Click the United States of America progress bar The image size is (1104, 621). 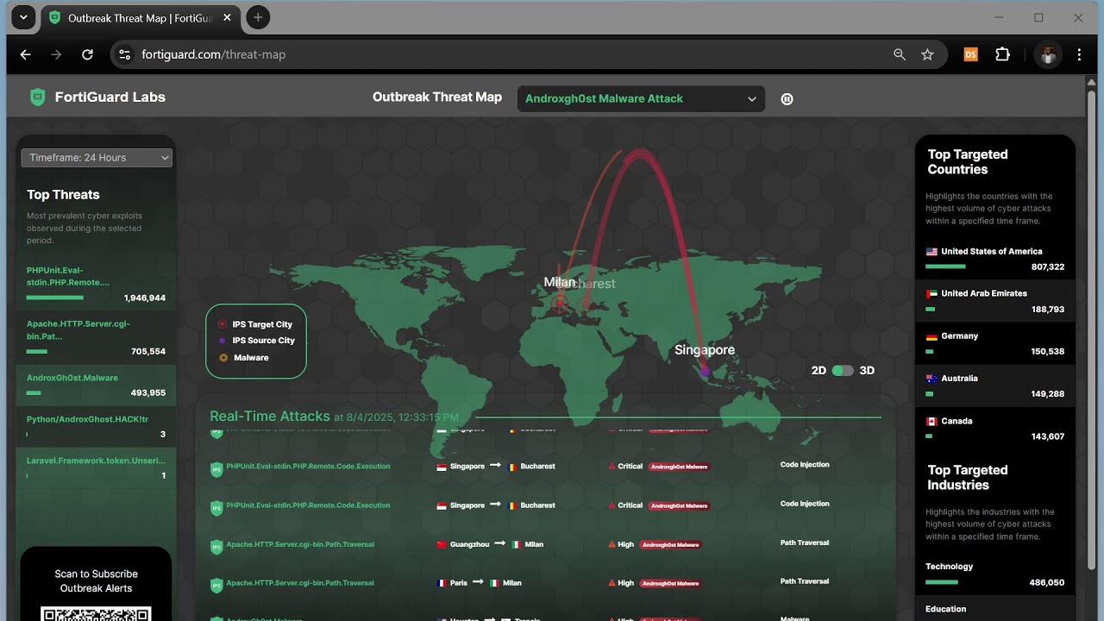click(x=945, y=267)
